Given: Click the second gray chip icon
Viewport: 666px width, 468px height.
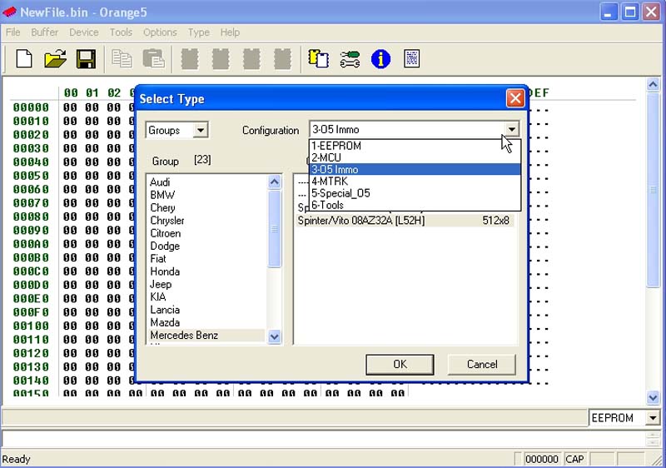Looking at the screenshot, I should pos(221,58).
